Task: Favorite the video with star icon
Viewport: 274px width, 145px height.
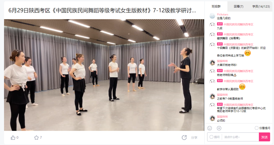Action: [x=36, y=138]
